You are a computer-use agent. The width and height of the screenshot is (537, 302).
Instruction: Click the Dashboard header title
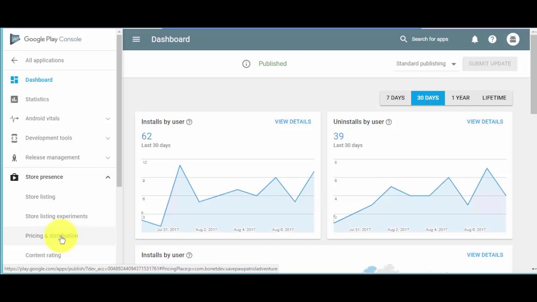171,39
